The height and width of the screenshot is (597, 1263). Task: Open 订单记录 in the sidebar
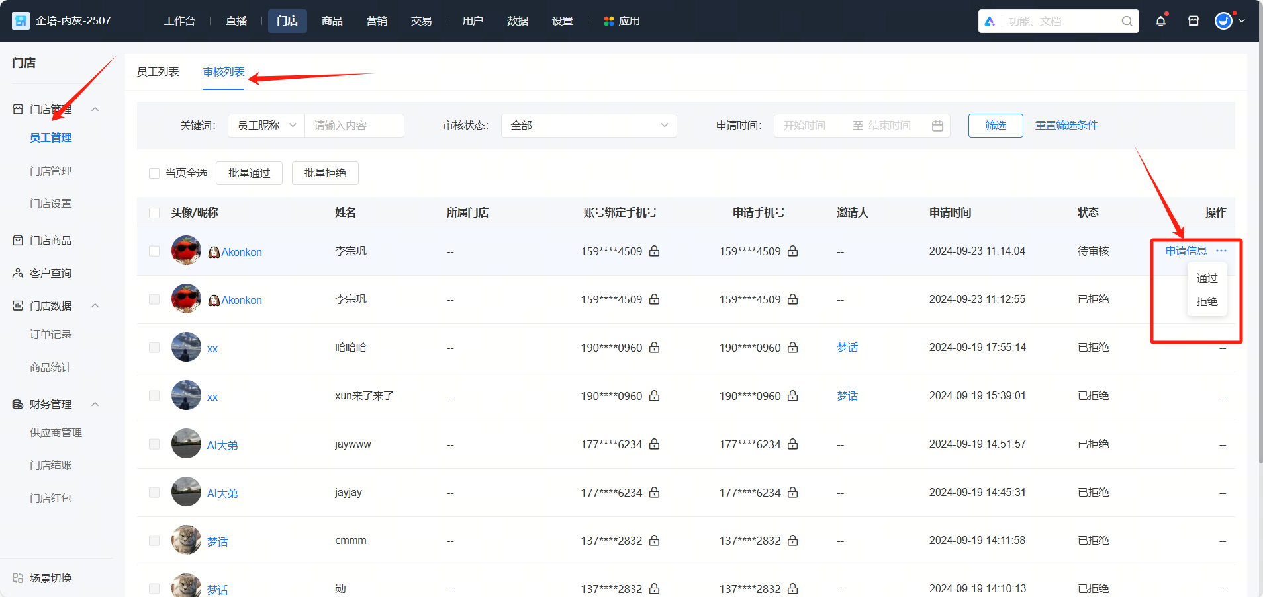pyautogui.click(x=51, y=335)
